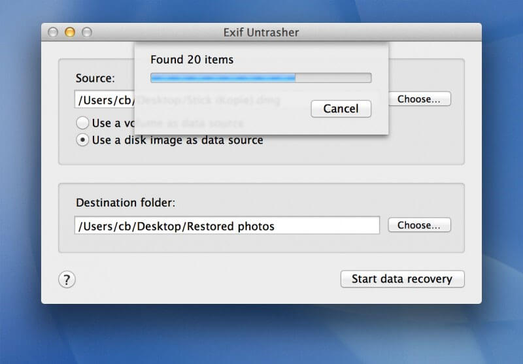Select 'Use a volume as data source'

pos(82,123)
